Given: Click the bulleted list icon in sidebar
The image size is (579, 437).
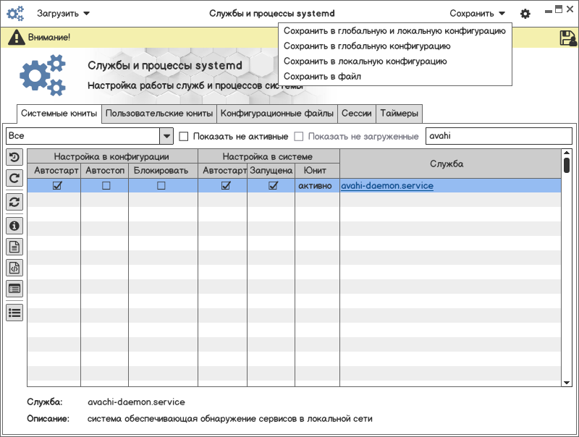Looking at the screenshot, I should [14, 313].
